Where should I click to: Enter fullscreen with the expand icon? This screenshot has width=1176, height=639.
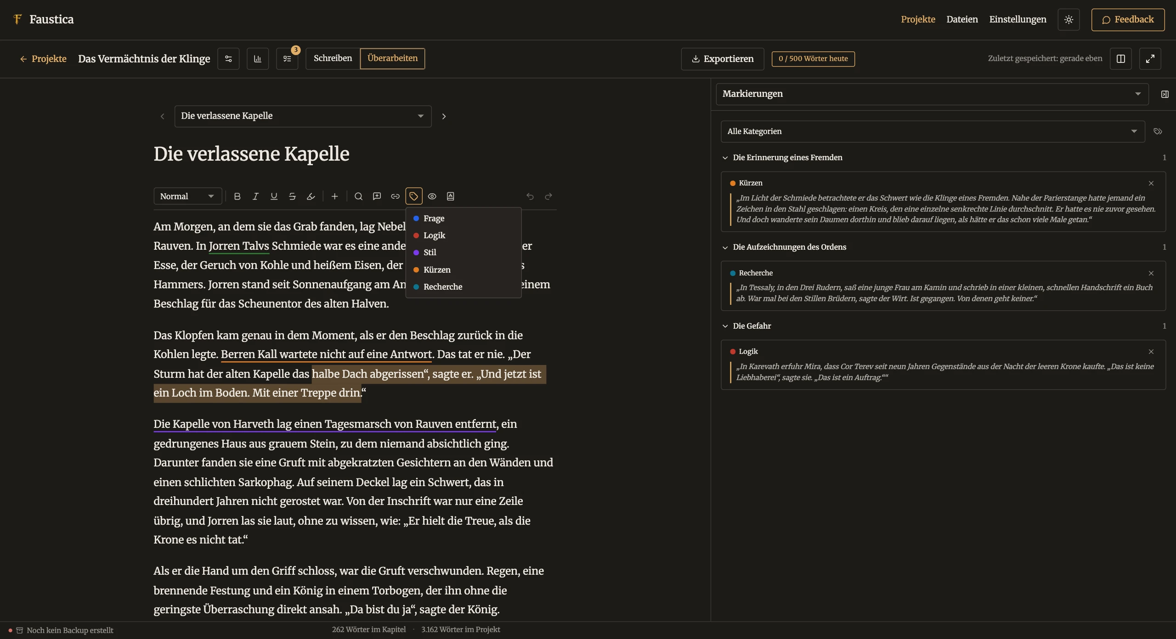tap(1150, 59)
